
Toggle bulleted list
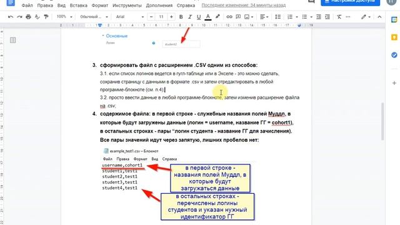point(304,17)
